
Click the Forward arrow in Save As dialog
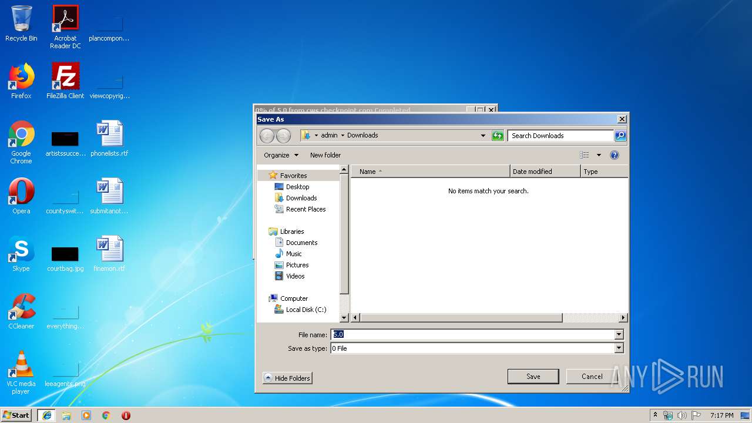tap(283, 136)
